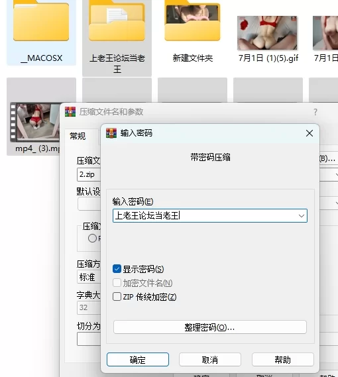
Task: Open the 标准 compression method dropdown
Action: [x=89, y=277]
